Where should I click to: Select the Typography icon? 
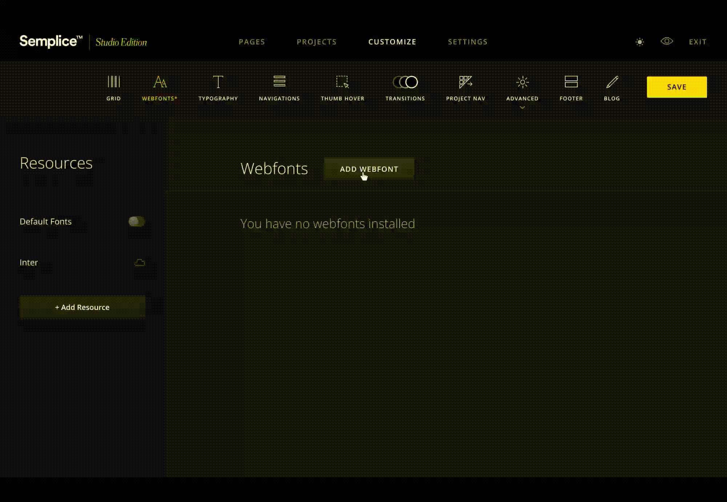pyautogui.click(x=218, y=82)
